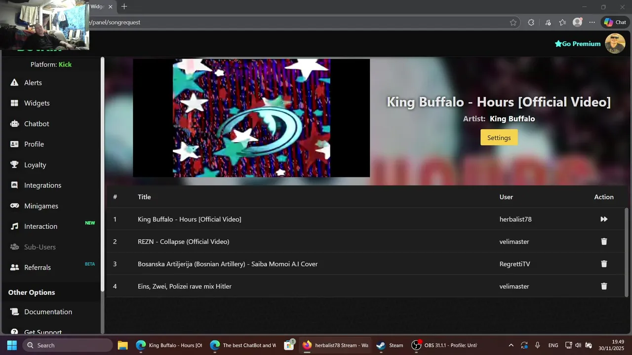This screenshot has height=355, width=632.
Task: Switch to Steam in the taskbar
Action: click(x=390, y=345)
